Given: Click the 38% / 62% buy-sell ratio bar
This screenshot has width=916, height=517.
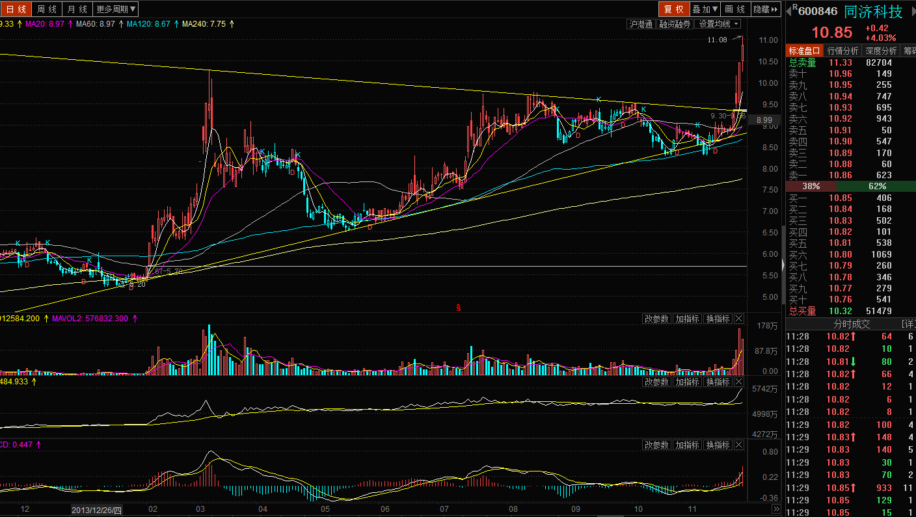Looking at the screenshot, I should coord(851,186).
